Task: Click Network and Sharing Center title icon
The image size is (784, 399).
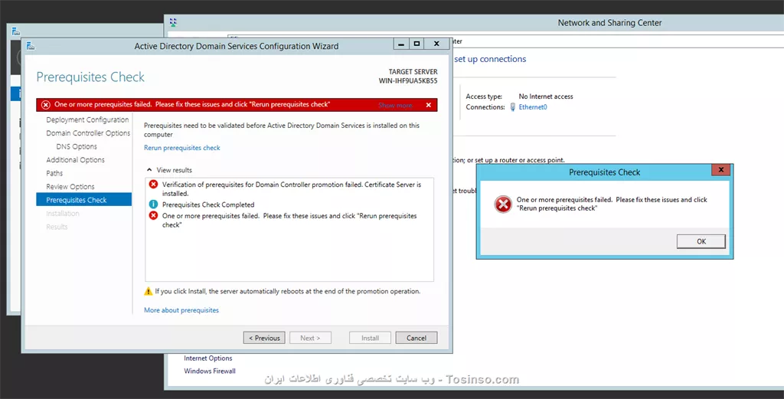Action: tap(173, 22)
